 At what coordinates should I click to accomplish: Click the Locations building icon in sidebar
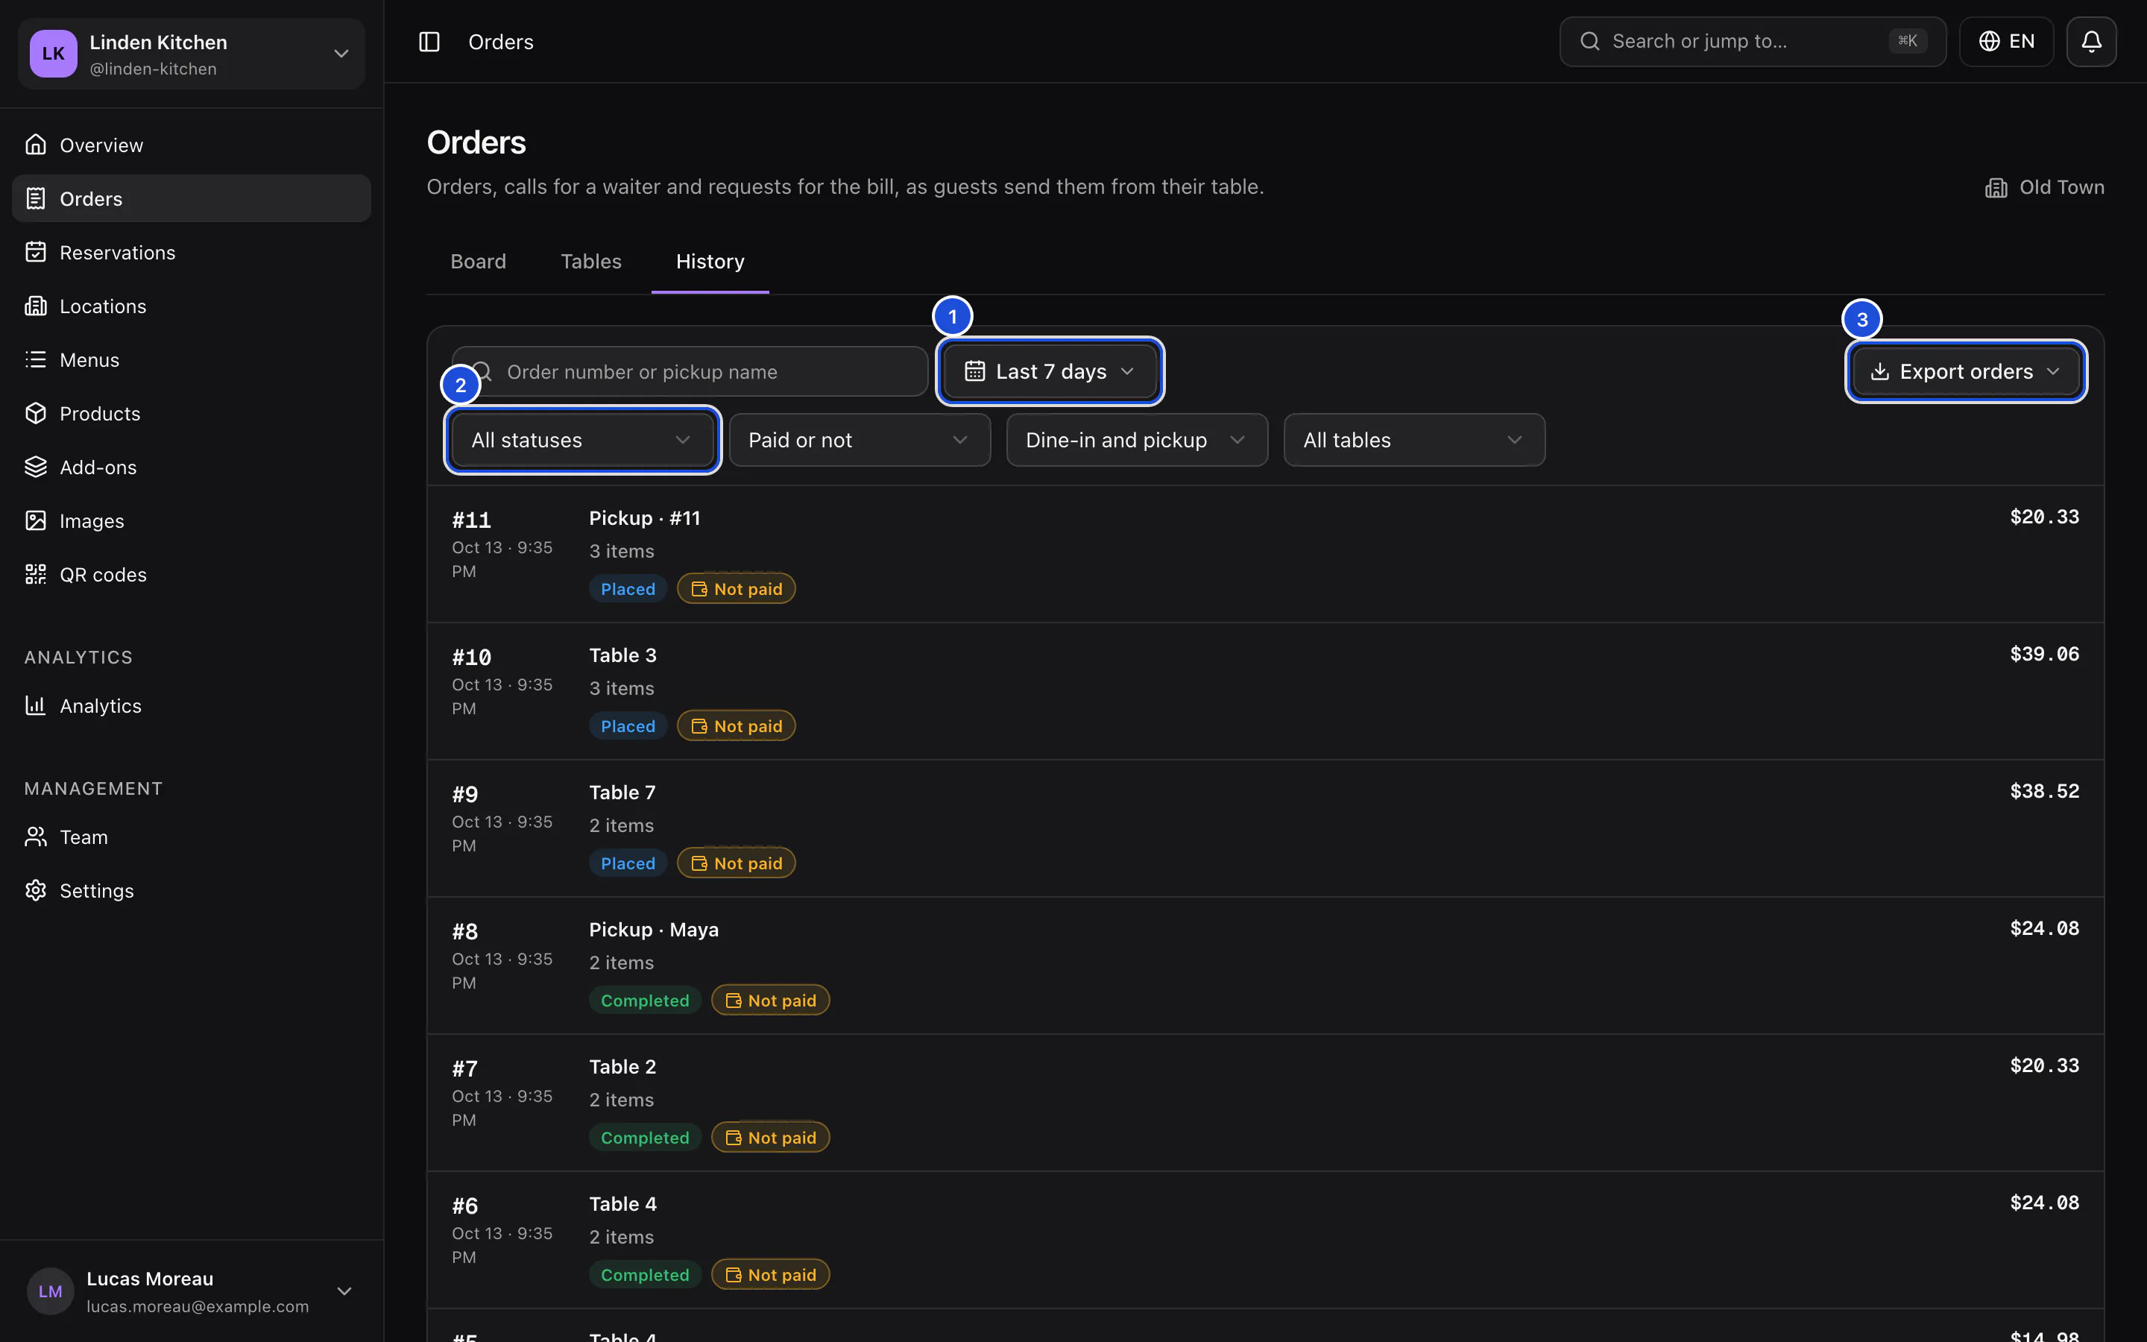pyautogui.click(x=36, y=306)
